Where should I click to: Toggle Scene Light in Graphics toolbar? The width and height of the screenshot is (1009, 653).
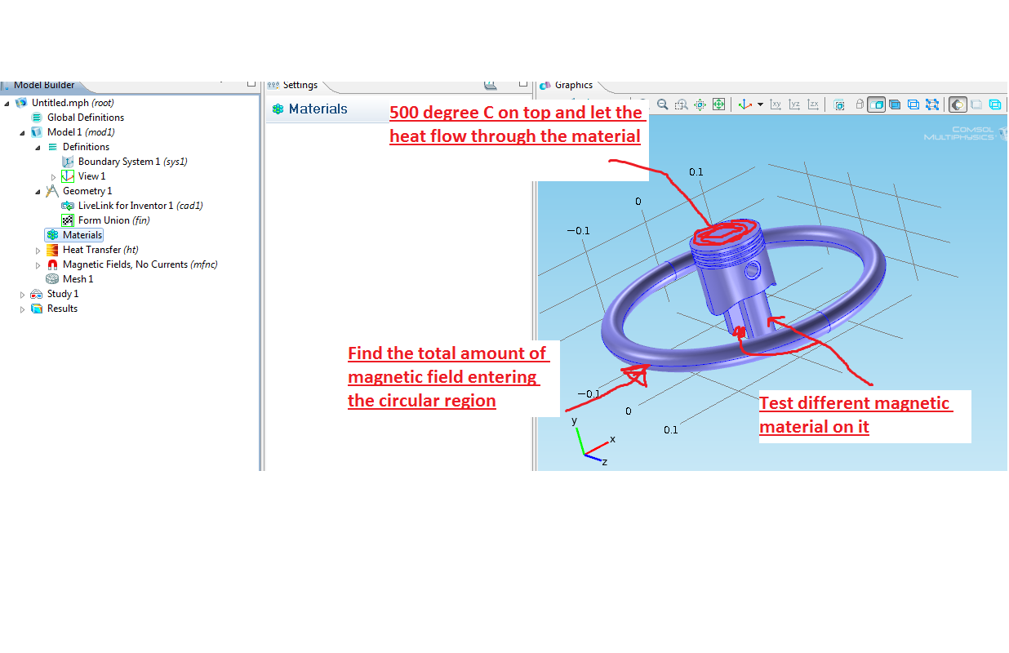(x=958, y=104)
